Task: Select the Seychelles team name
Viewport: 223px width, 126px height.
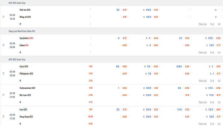Action: [24, 38]
